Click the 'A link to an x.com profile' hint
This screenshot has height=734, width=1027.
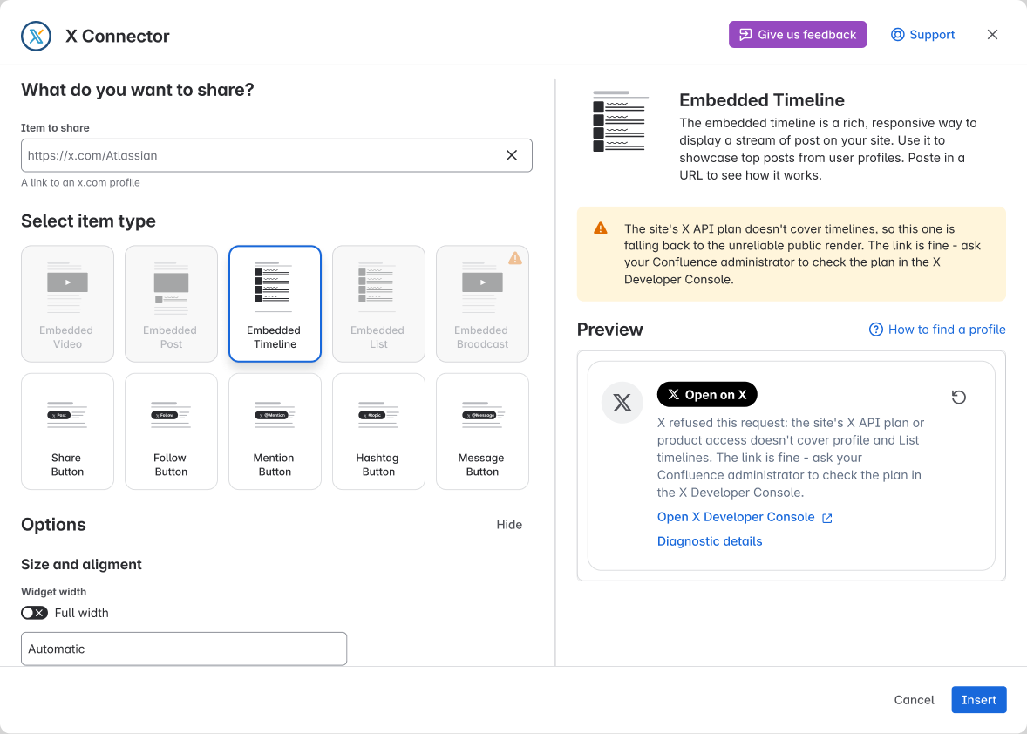(x=80, y=183)
